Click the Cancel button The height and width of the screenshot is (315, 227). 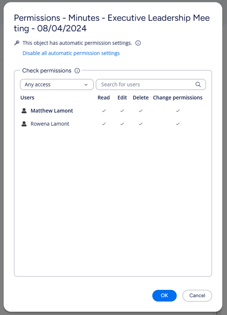(197, 296)
